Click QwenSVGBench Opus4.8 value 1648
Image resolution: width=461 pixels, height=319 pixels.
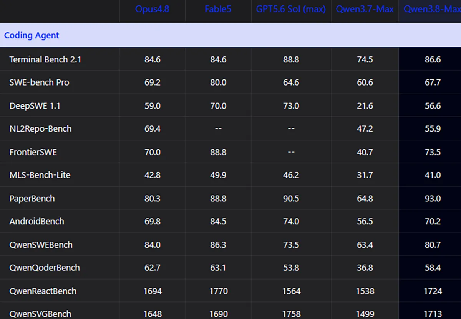point(153,314)
